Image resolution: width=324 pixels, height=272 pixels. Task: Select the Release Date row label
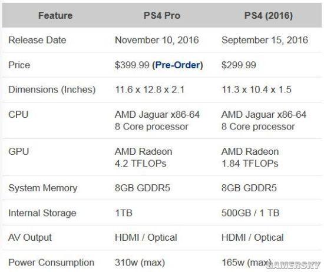pos(37,40)
